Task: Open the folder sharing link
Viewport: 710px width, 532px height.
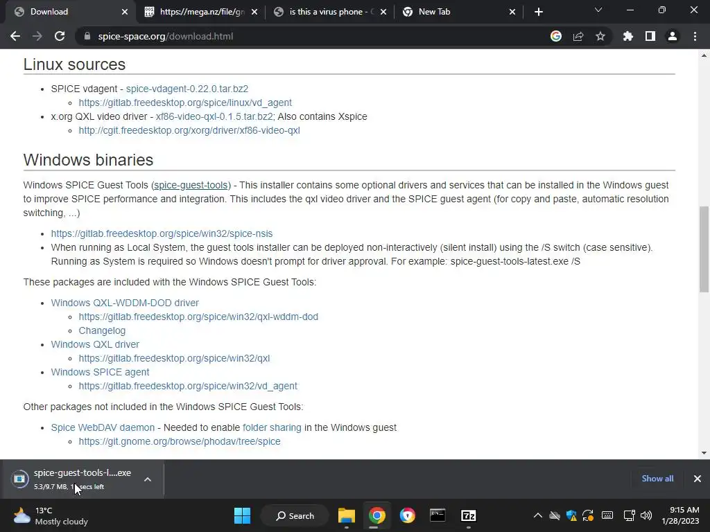Action: (x=272, y=427)
